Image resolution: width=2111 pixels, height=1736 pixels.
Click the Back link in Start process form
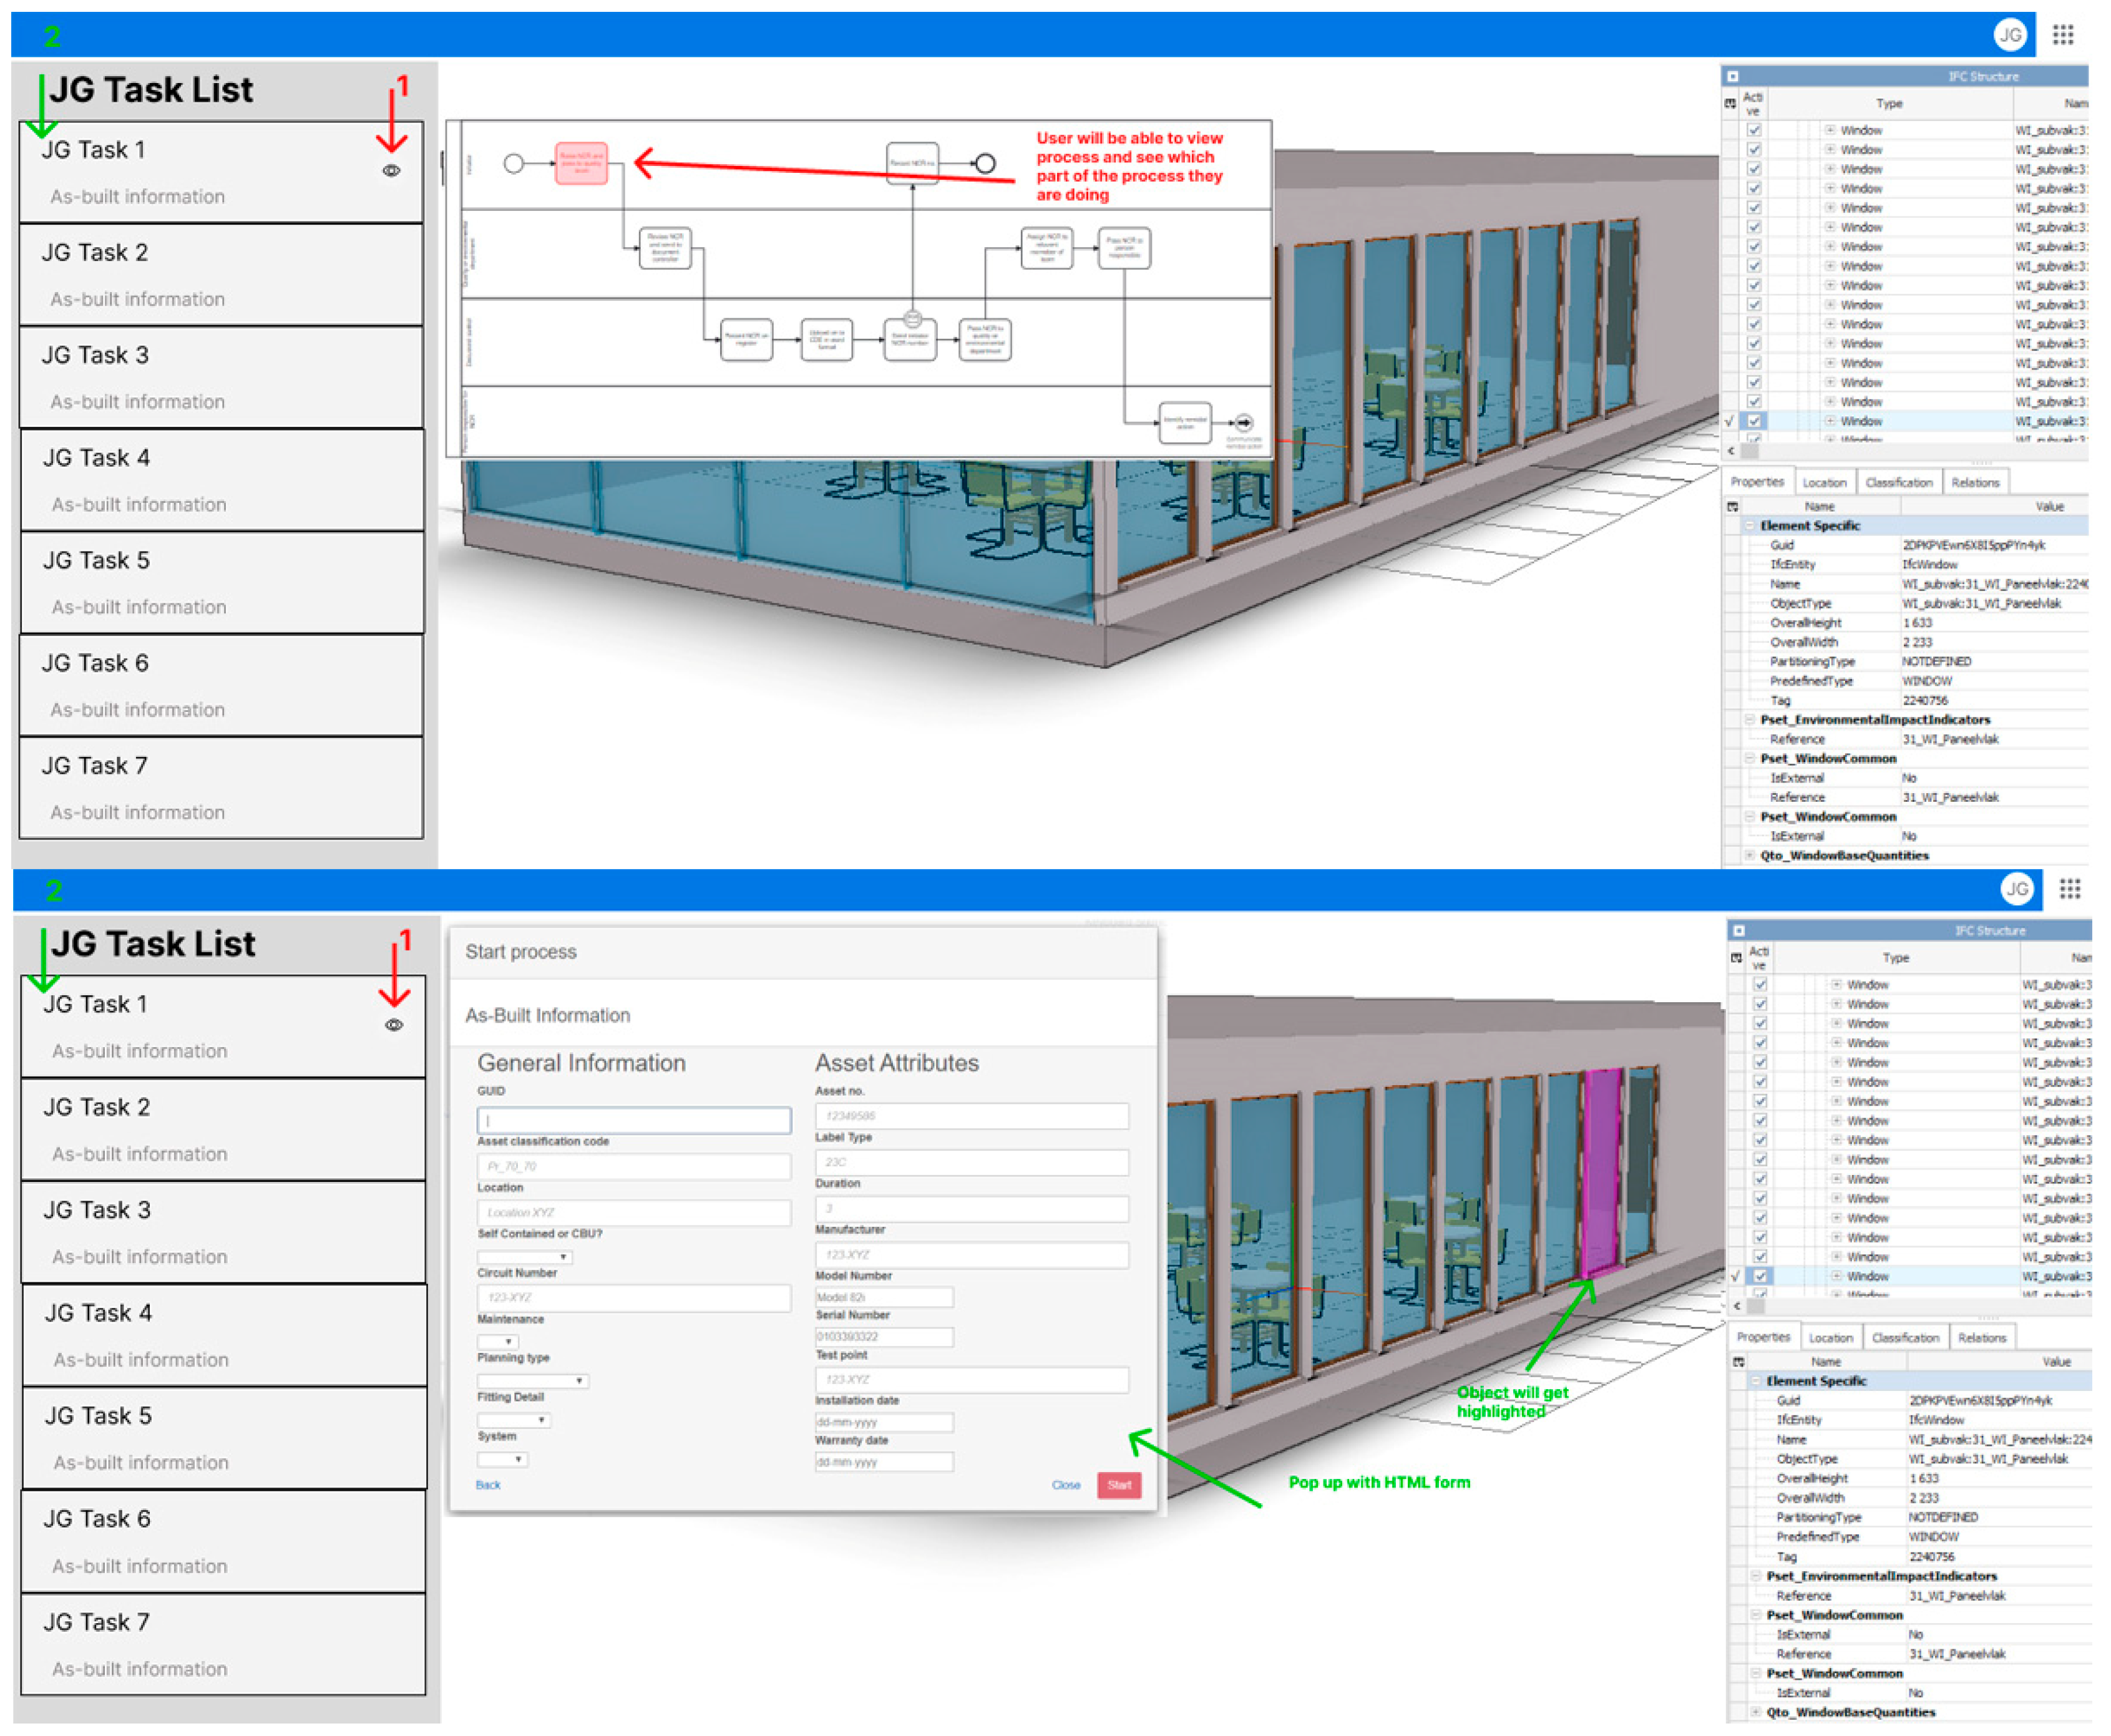488,1486
